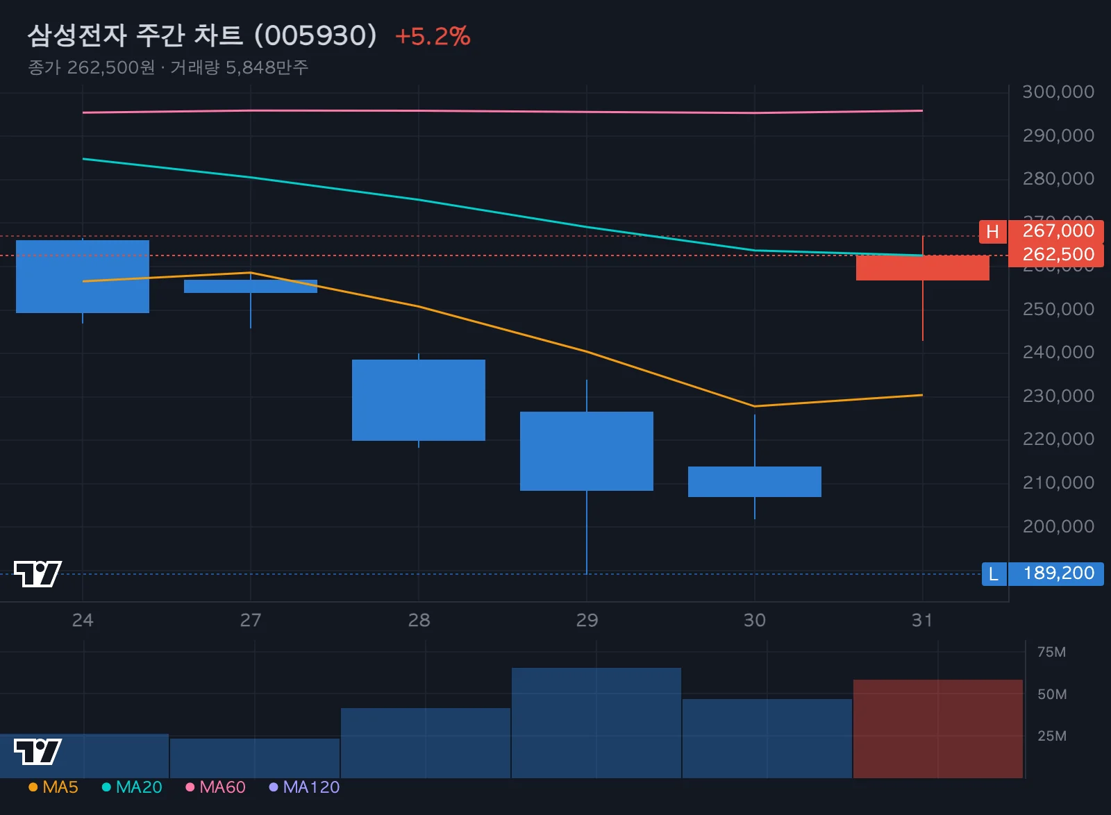Click the tallest volume bar for date 29
The height and width of the screenshot is (815, 1111).
[x=596, y=723]
